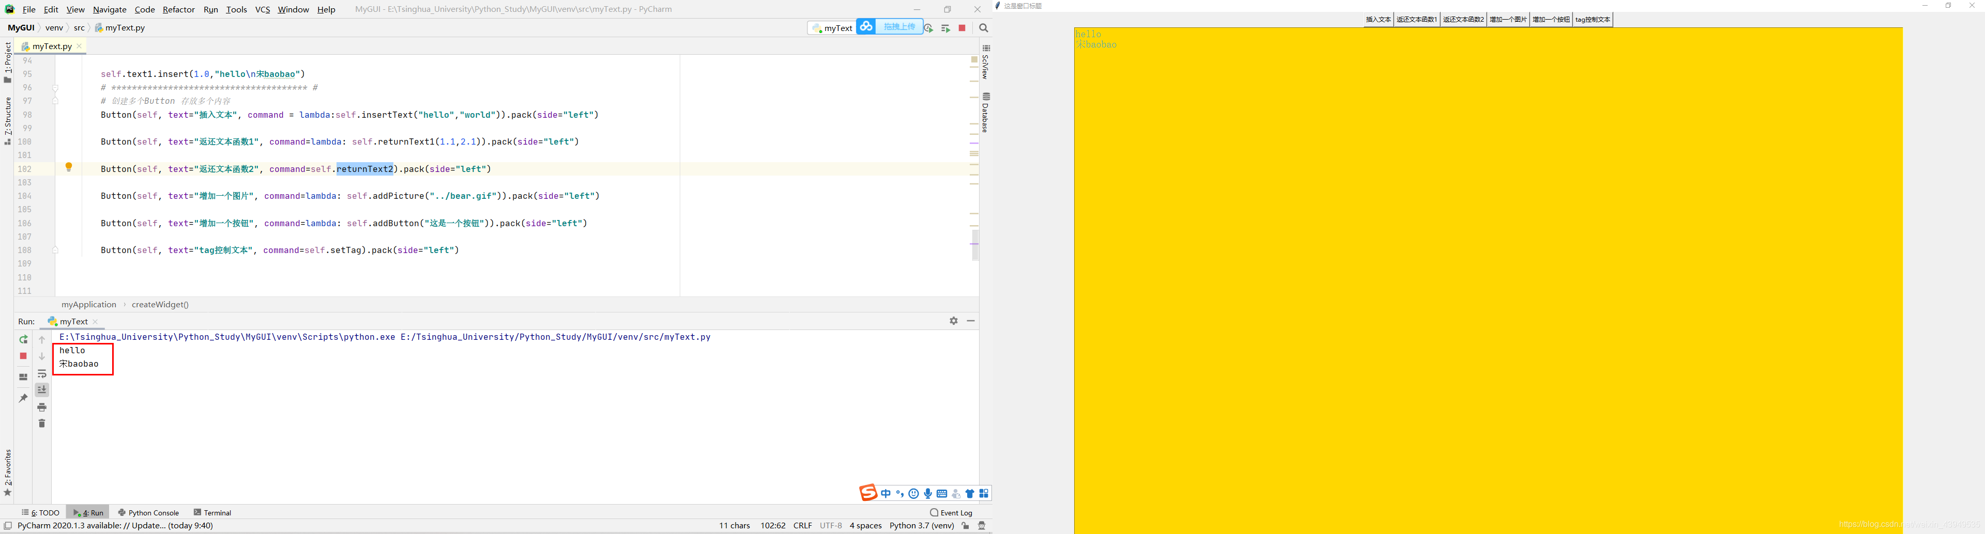Open Sogou skin shirt icon
Image resolution: width=1985 pixels, height=534 pixels.
click(x=970, y=494)
